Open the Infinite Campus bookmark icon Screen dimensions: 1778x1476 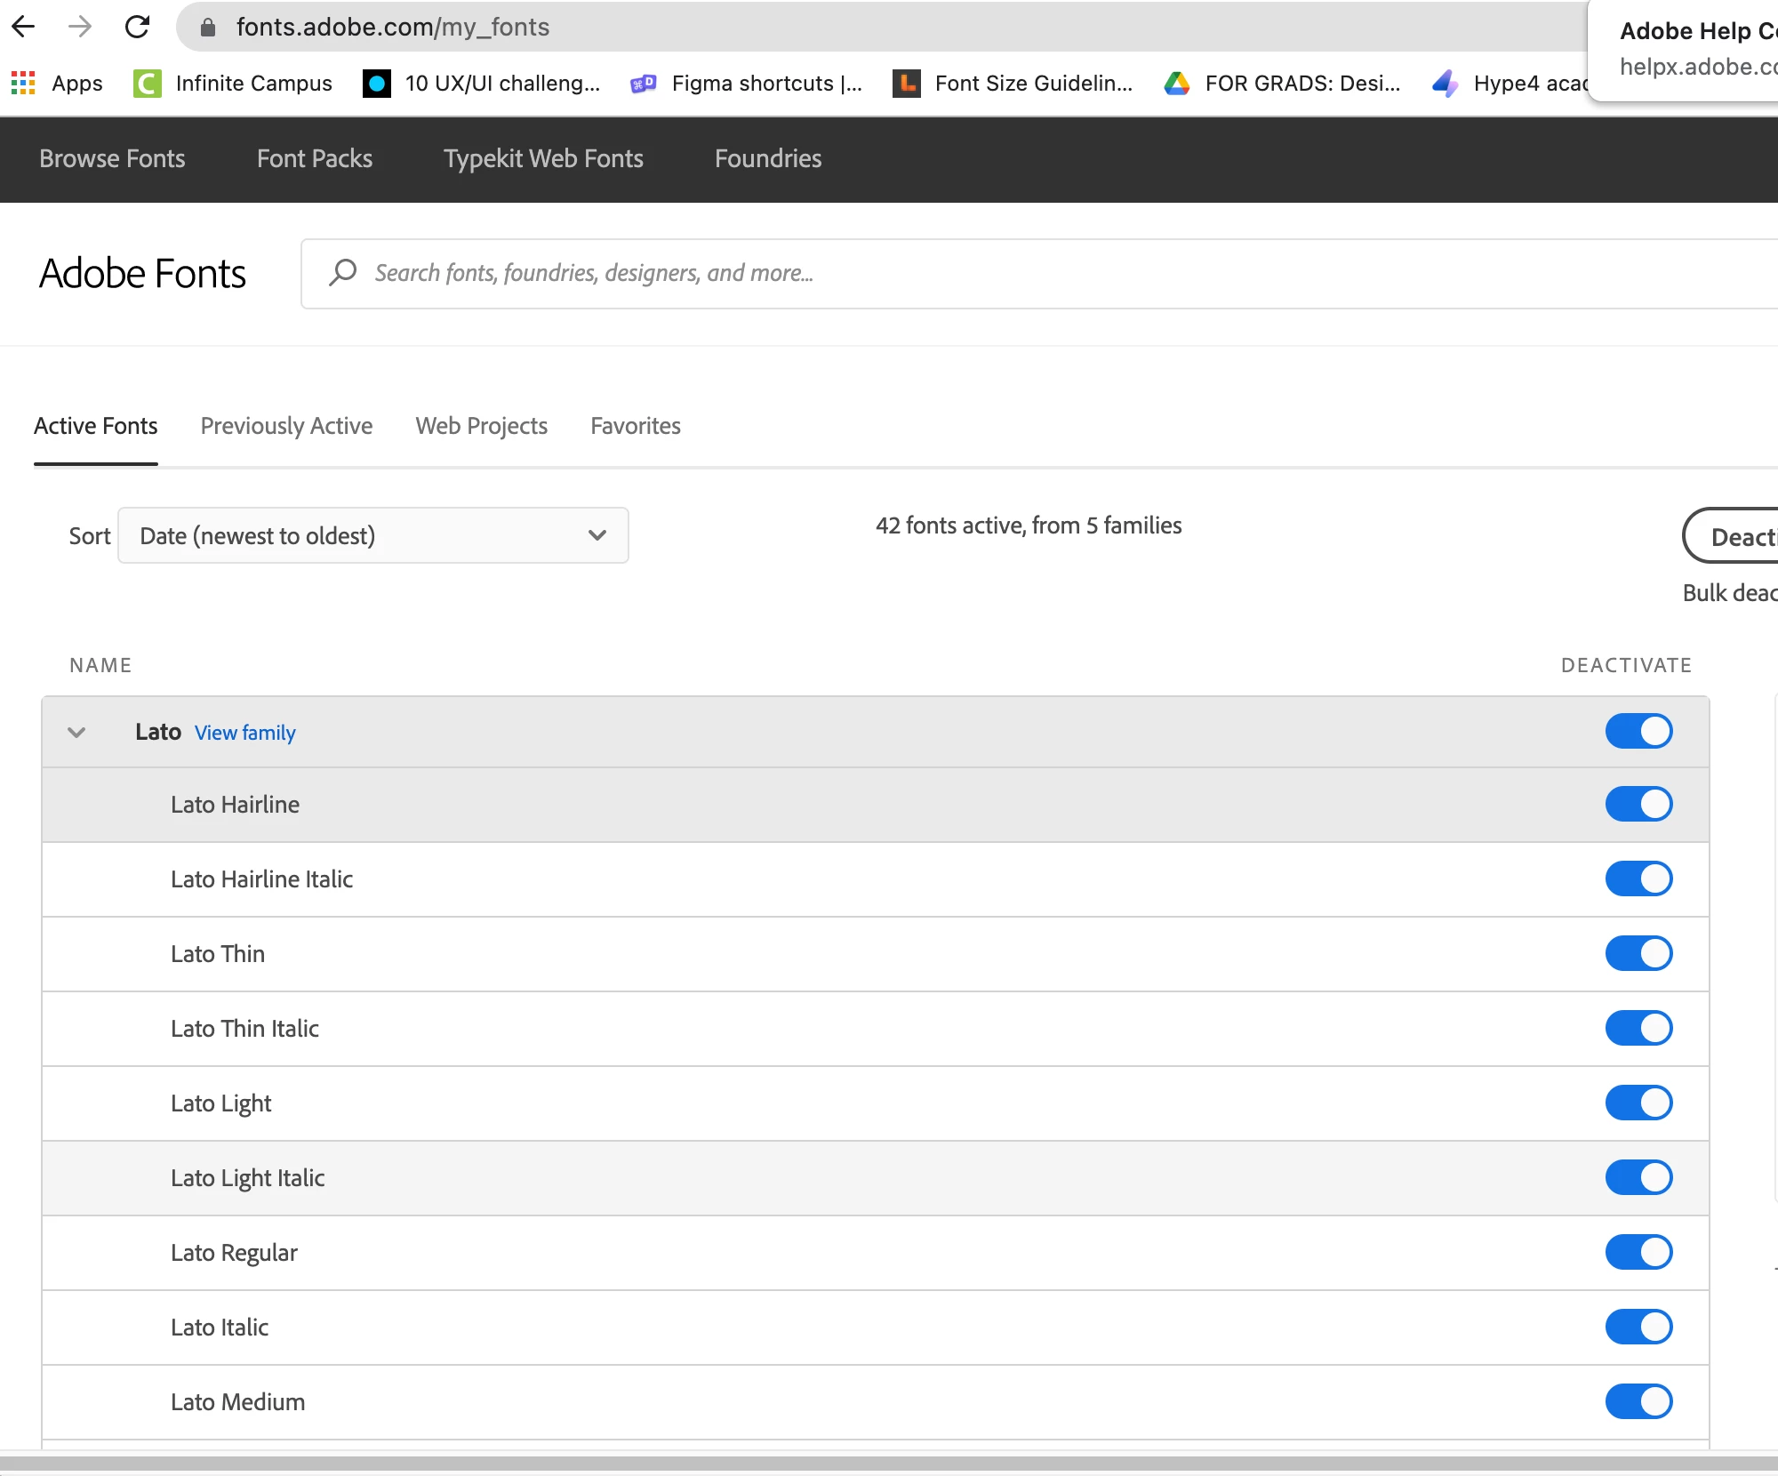click(x=147, y=84)
